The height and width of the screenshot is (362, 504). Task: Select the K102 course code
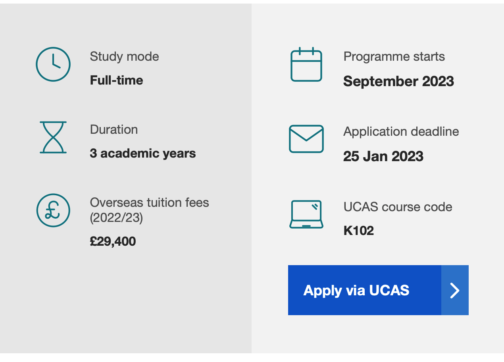(x=359, y=231)
